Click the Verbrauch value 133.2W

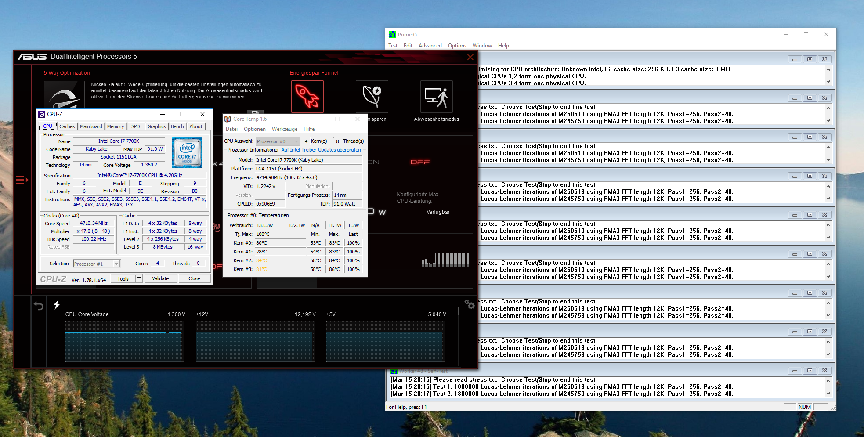(x=271, y=225)
